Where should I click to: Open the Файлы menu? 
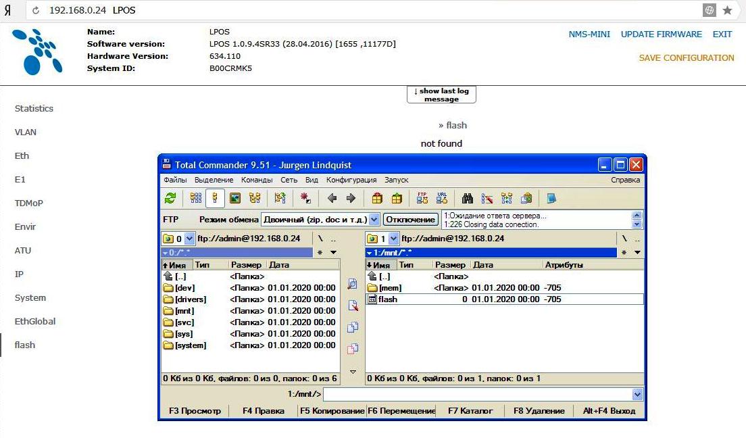[x=175, y=180]
